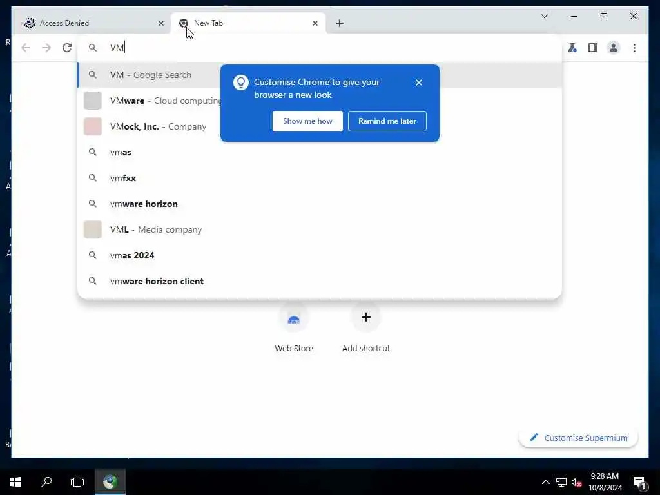Select the vmas 2024 suggestion
The image size is (660, 495).
click(x=320, y=255)
